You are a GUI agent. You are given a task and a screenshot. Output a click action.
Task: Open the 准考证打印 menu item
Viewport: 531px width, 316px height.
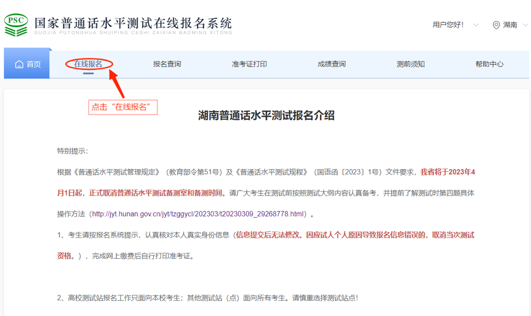pos(249,64)
